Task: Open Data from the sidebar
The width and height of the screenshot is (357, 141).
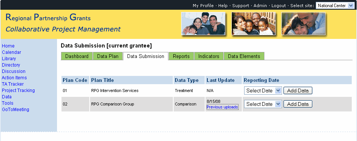Action: click(x=7, y=97)
